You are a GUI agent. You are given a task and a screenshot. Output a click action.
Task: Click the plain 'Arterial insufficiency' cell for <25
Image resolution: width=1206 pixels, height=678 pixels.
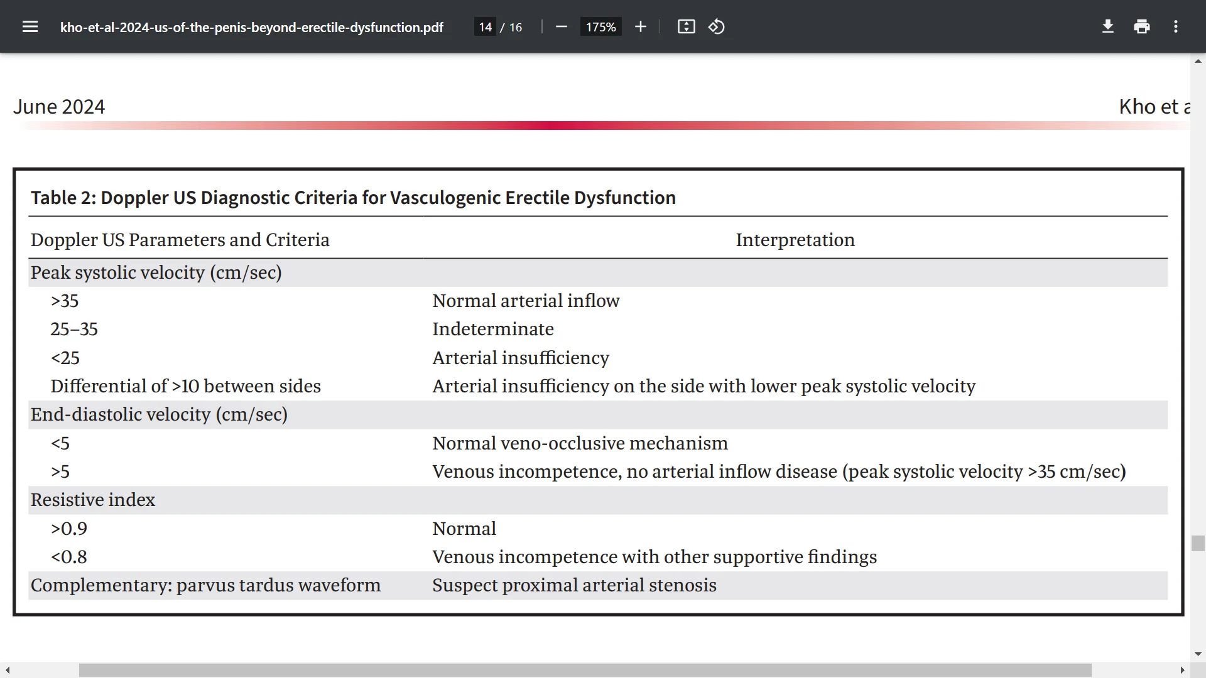click(x=521, y=358)
